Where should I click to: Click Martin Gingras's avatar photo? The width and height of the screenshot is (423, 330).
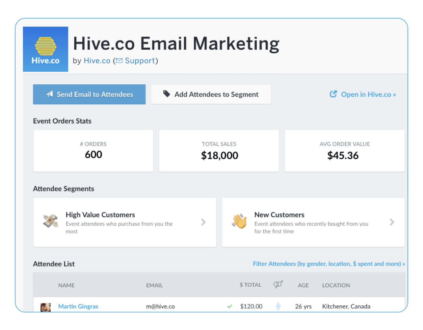click(46, 307)
